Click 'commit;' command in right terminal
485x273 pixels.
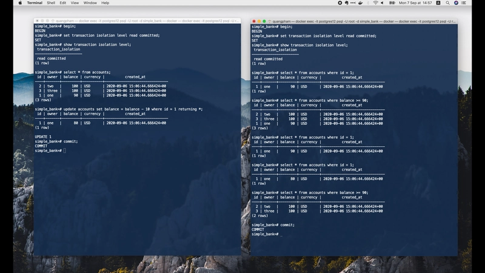[287, 225]
